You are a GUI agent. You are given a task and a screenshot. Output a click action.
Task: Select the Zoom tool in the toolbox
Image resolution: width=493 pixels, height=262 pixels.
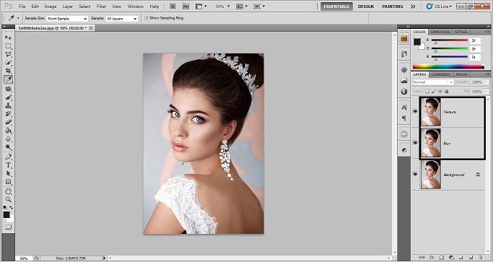pos(8,199)
